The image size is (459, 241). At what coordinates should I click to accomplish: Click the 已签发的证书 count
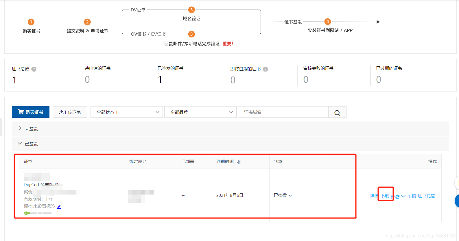click(x=160, y=79)
